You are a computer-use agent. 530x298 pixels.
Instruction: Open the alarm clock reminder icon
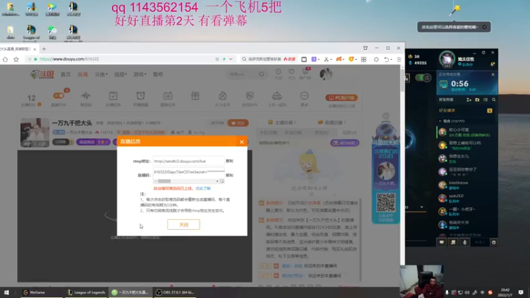click(x=140, y=95)
